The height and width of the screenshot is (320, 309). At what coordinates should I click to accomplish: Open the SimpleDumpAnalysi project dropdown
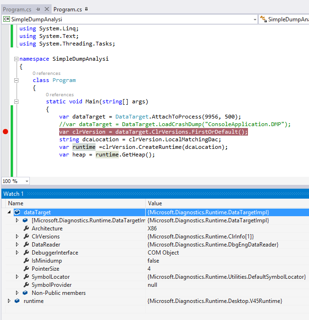(x=255, y=19)
